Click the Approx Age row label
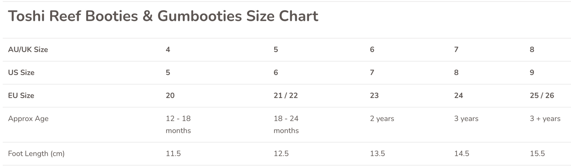 tap(28, 119)
